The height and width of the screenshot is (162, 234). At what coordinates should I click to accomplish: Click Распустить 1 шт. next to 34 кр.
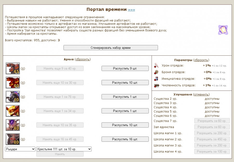click(125, 111)
